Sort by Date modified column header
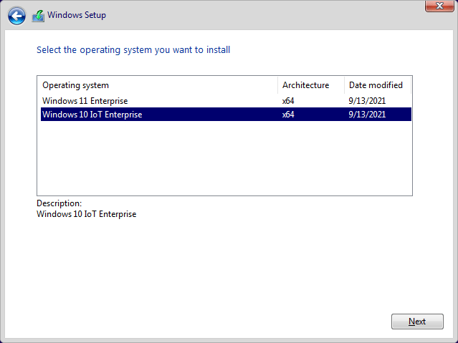The width and height of the screenshot is (458, 343). tap(378, 85)
